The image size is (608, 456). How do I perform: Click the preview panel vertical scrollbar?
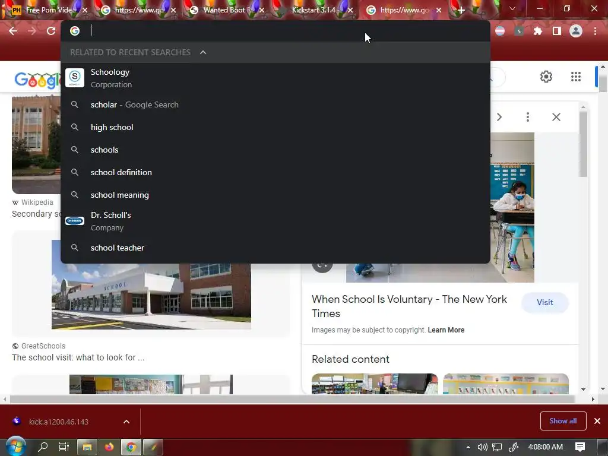[x=583, y=144]
